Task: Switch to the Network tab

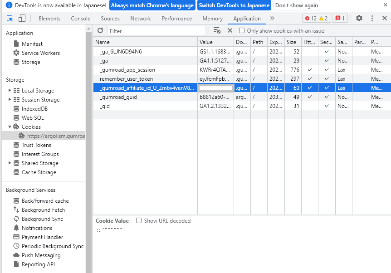Action: [x=141, y=19]
